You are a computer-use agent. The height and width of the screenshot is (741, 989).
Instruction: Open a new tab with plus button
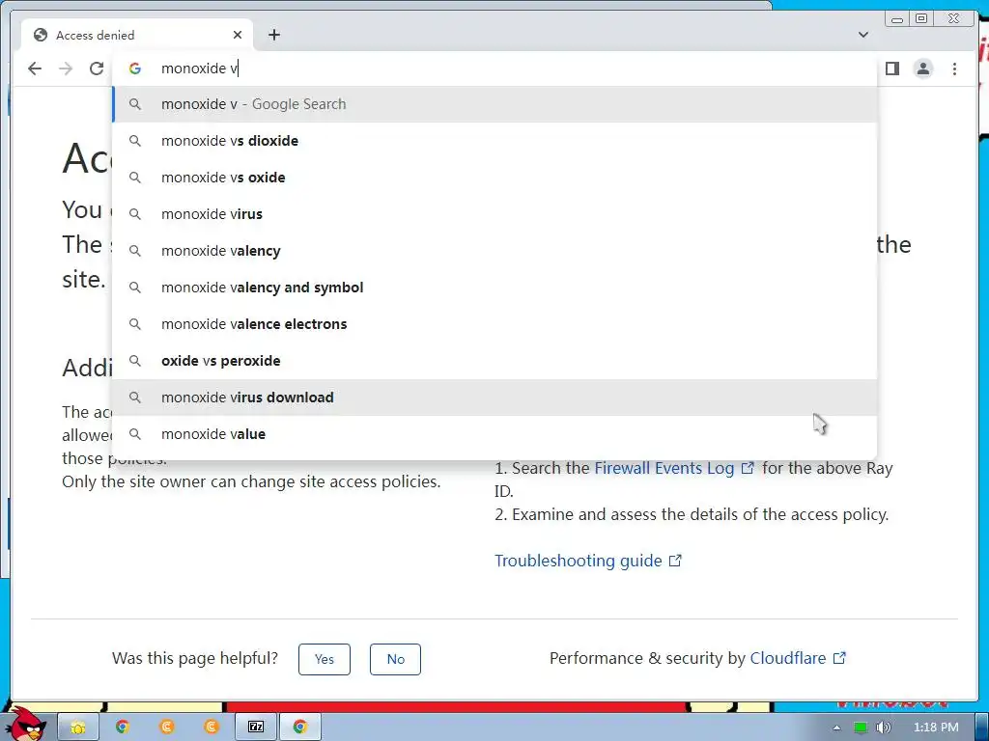click(273, 35)
